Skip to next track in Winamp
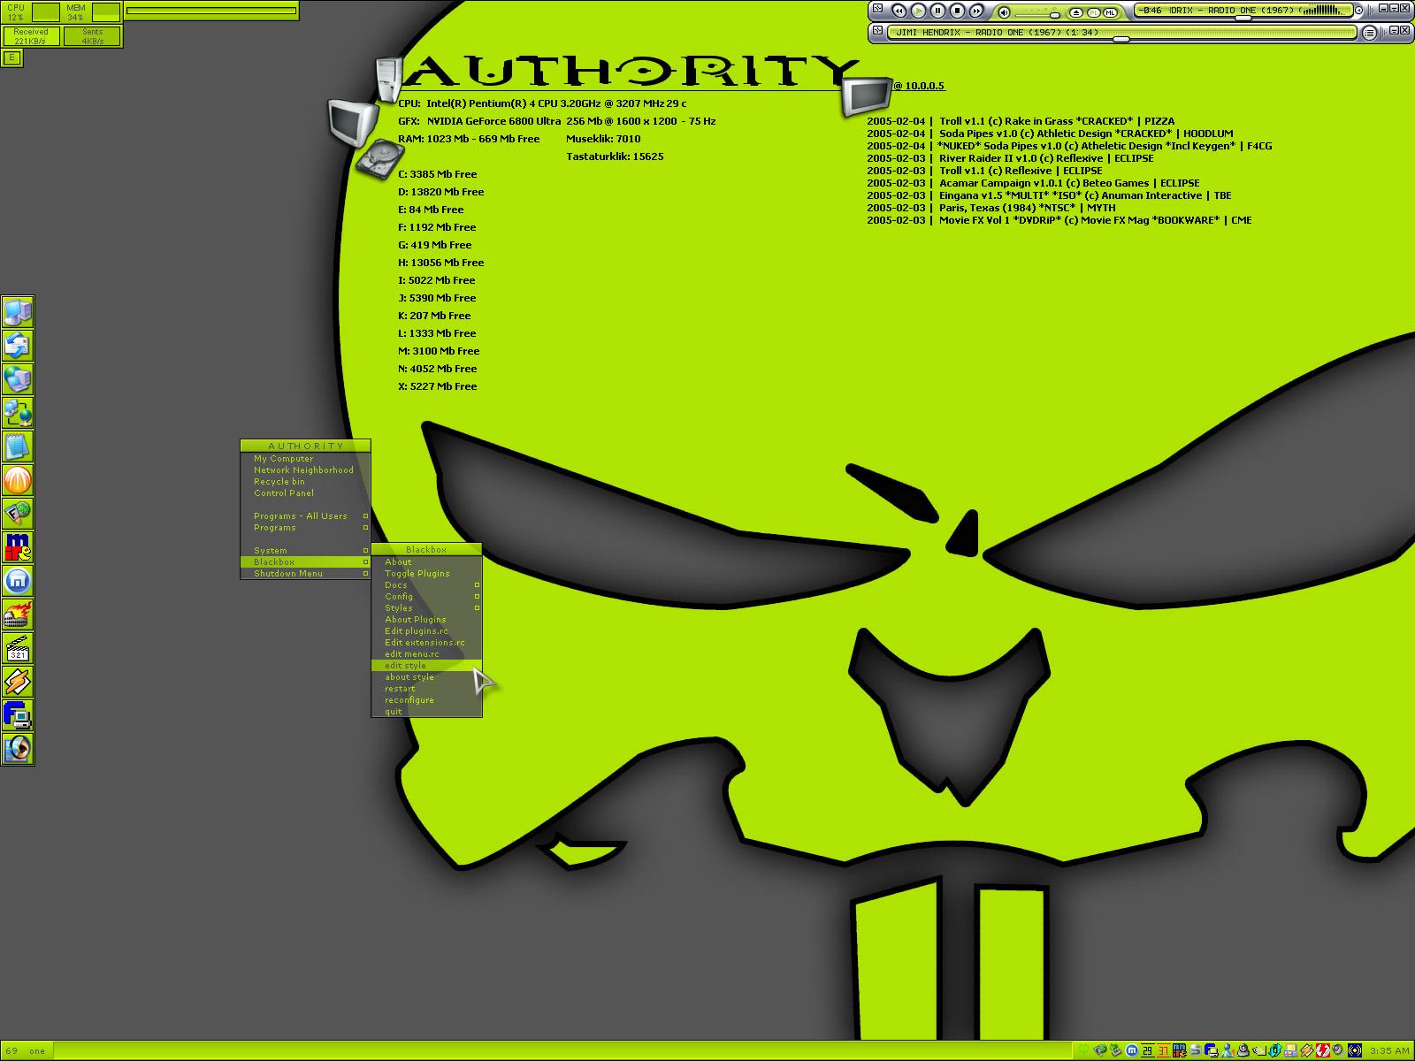 [x=976, y=11]
